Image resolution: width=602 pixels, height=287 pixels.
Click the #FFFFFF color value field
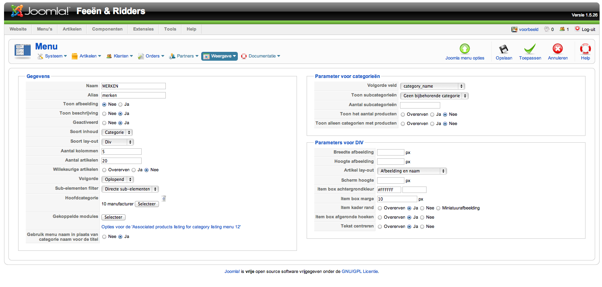click(x=389, y=190)
